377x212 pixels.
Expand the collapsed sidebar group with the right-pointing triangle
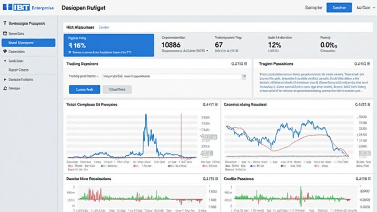tap(5, 79)
